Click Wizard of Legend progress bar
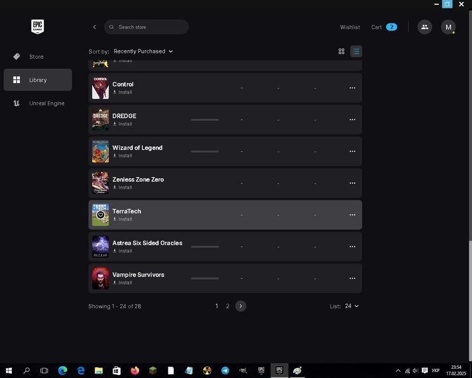472x378 pixels. 204,151
